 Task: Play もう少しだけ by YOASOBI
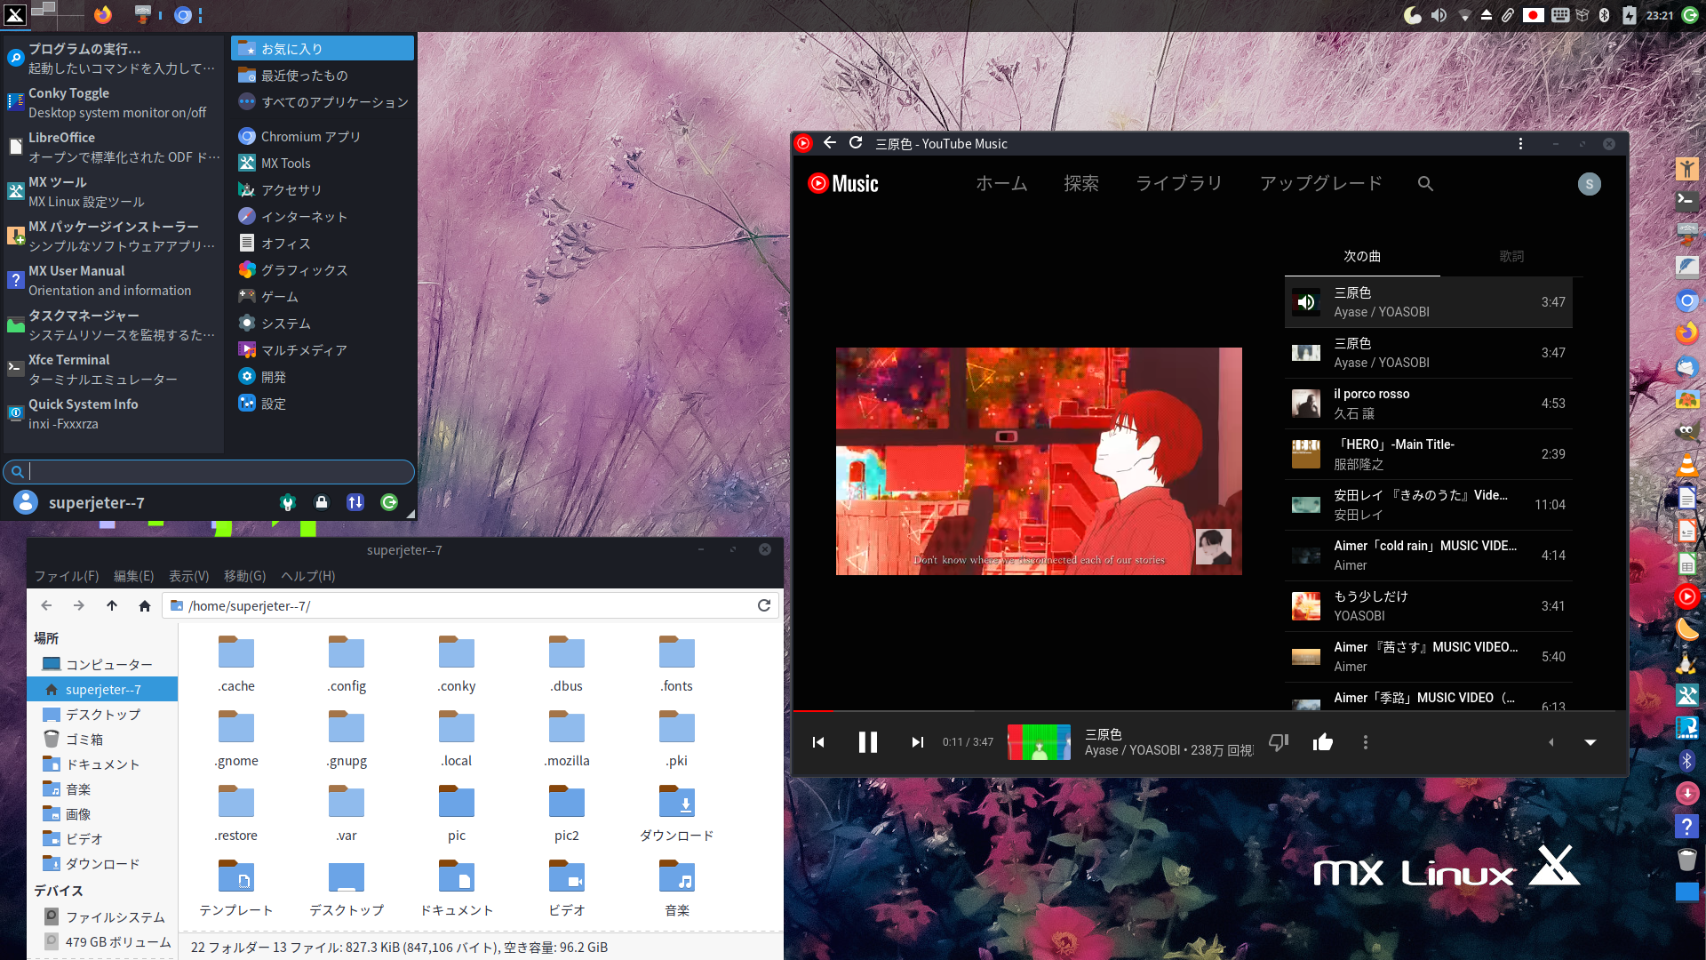[x=1429, y=606]
